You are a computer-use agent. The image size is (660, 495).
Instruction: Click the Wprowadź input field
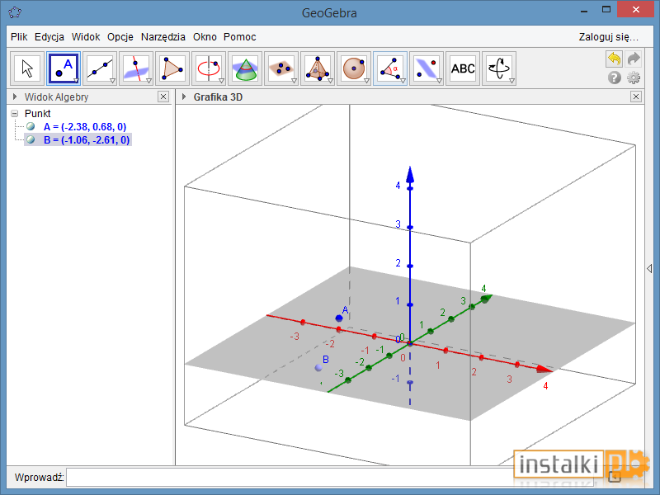(x=329, y=477)
